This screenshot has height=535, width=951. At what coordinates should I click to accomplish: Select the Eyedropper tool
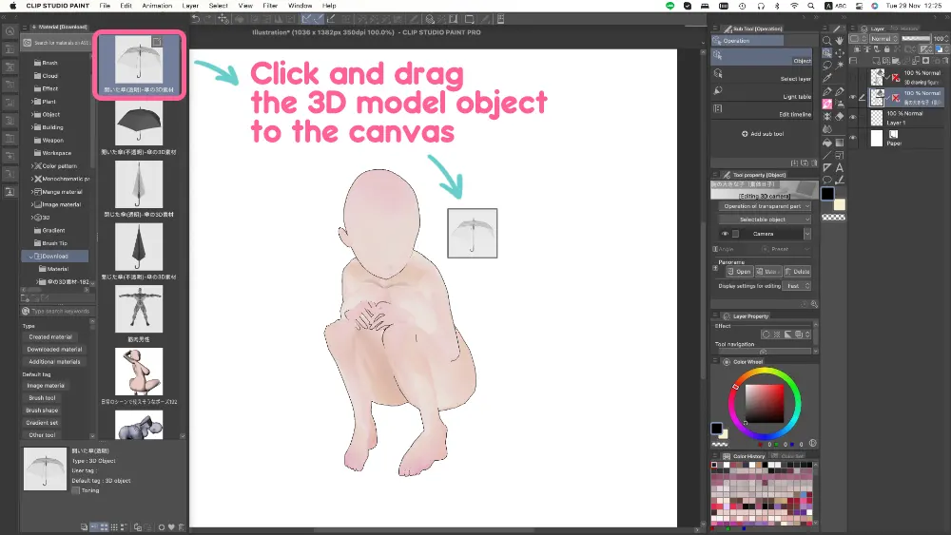click(x=826, y=78)
